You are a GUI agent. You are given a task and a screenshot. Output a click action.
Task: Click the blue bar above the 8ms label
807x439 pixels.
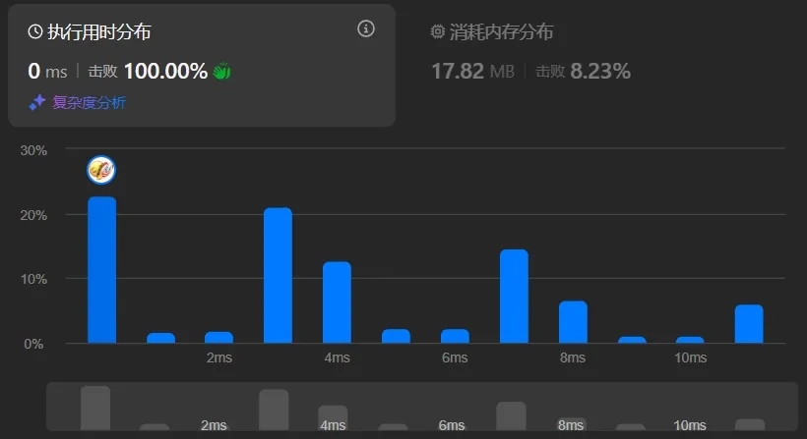[573, 322]
